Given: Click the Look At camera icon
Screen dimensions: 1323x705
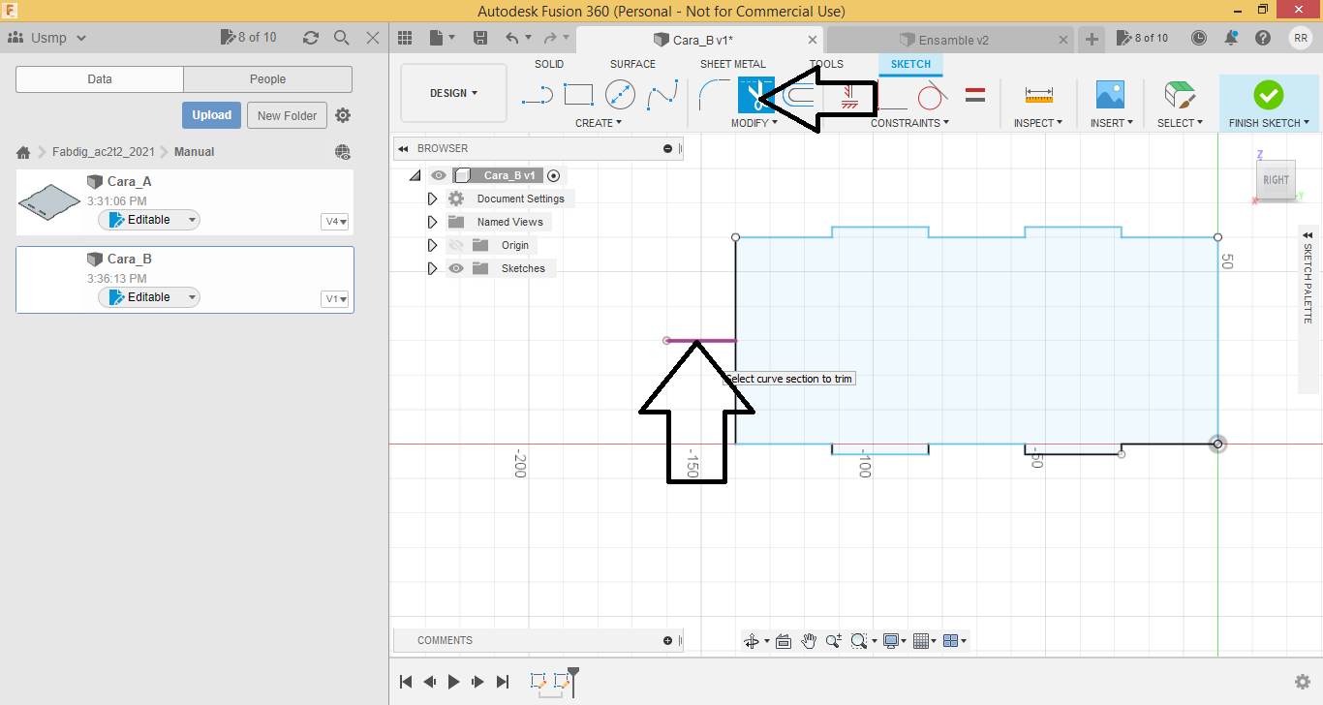Looking at the screenshot, I should click(784, 641).
